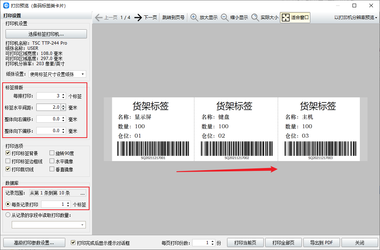The width and height of the screenshot is (380, 250).
Task: Enable rotate 90 degrees checkbox
Action: pyautogui.click(x=52, y=153)
